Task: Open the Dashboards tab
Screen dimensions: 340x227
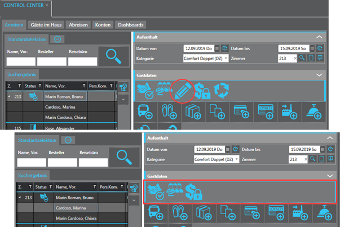Action: pos(131,25)
